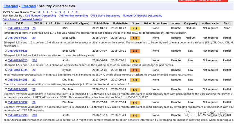Filter CVSS scores greater than 0
Screen dimensions: 234x124
[39, 12]
